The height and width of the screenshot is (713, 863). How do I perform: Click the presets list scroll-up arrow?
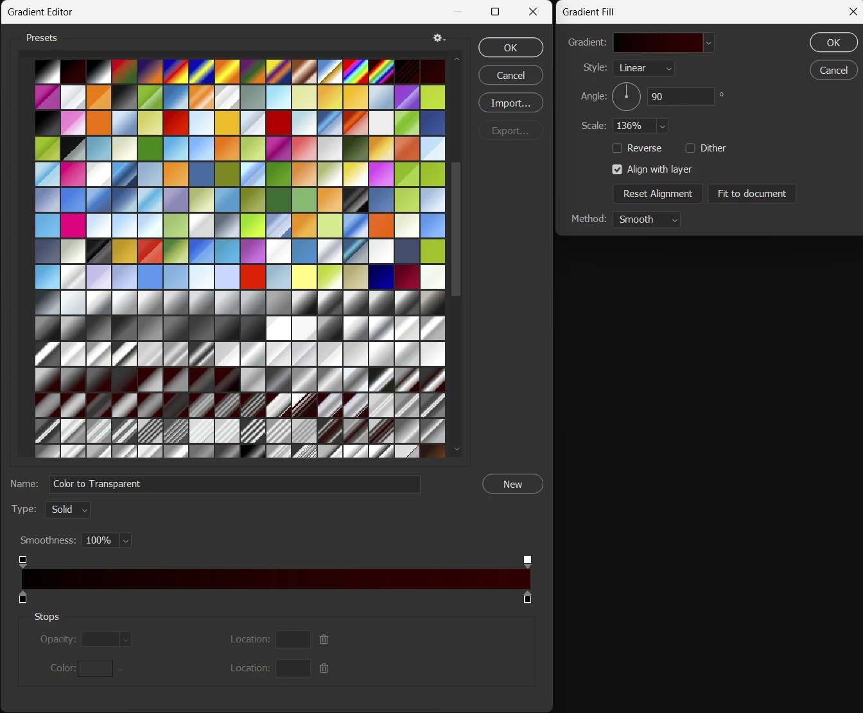click(457, 59)
